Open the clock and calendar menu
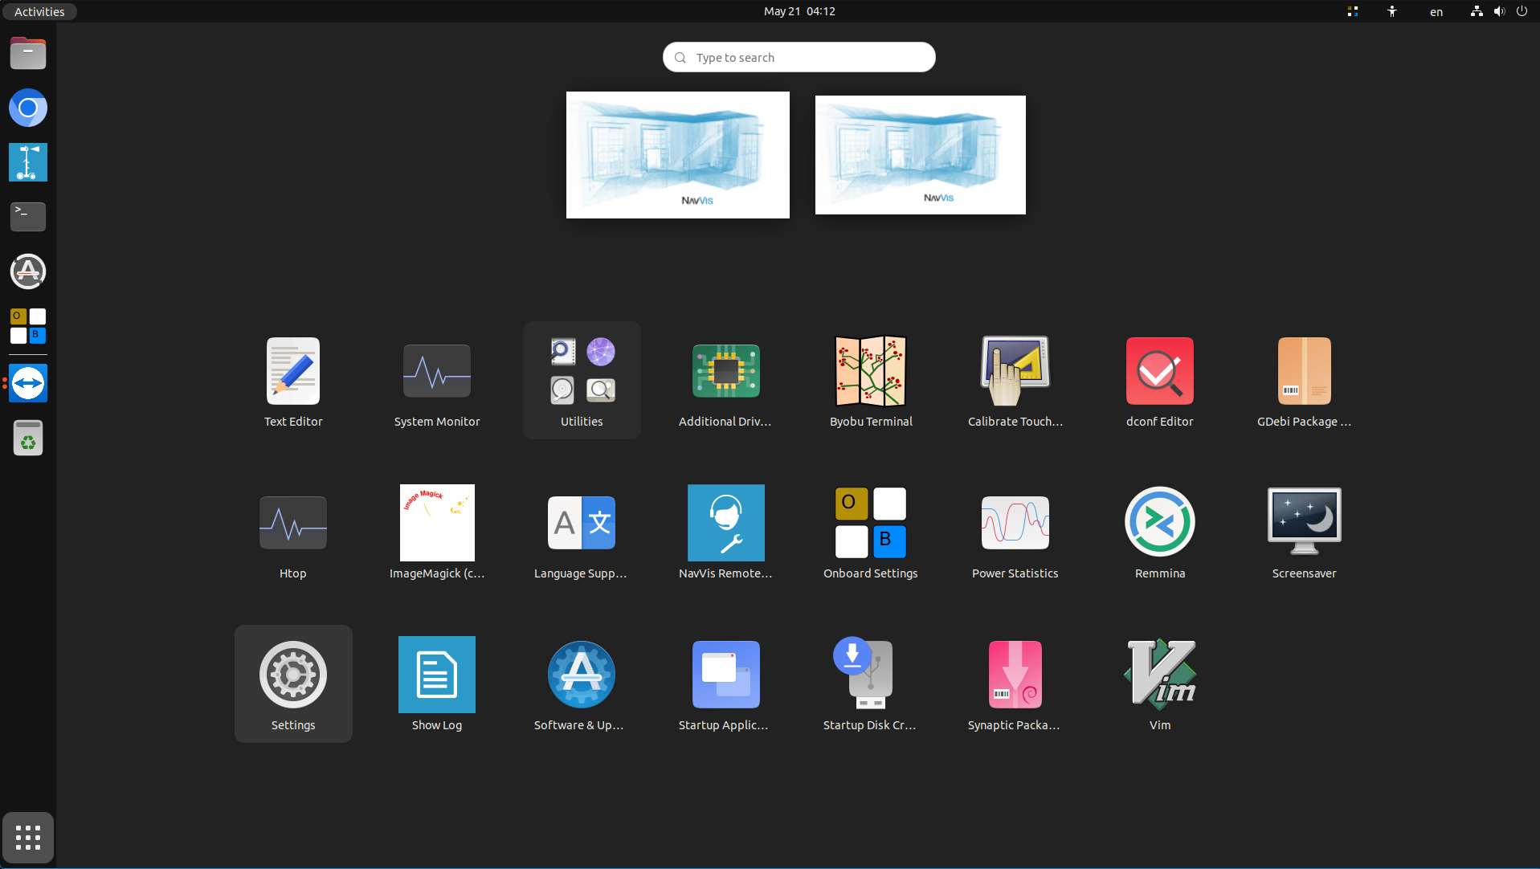Screen dimensions: 1540x869 (x=799, y=11)
